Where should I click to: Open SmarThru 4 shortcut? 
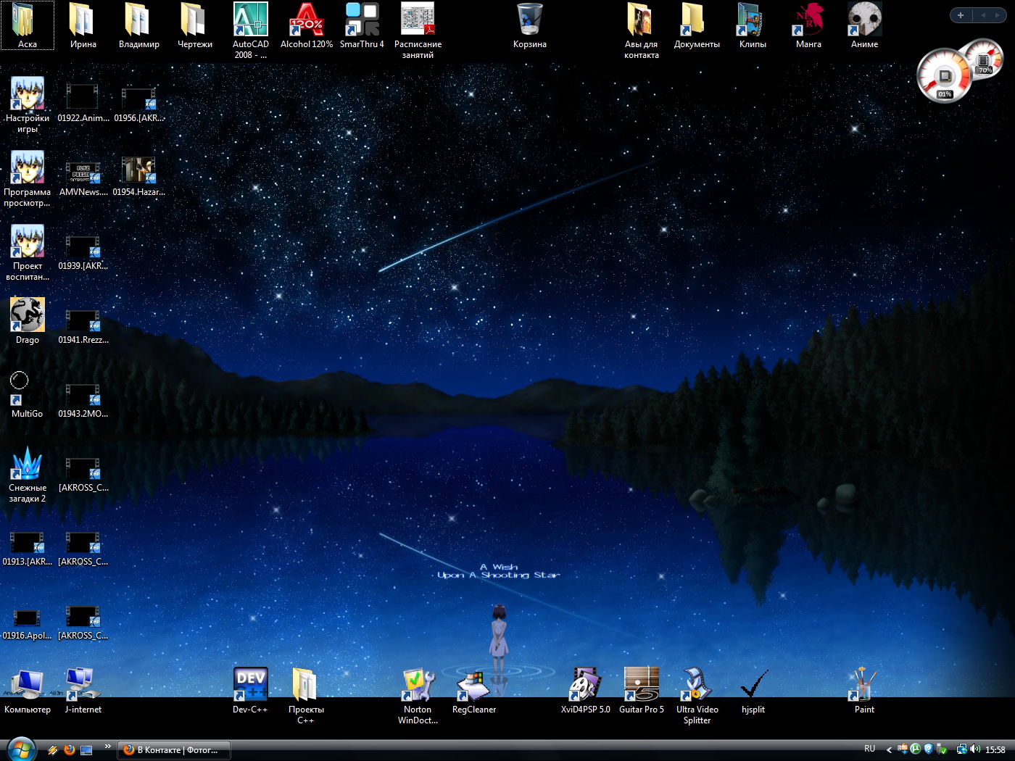click(362, 25)
